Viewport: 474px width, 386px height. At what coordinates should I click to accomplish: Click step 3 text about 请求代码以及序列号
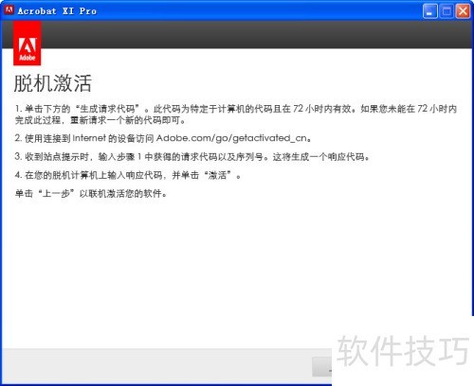coord(192,157)
